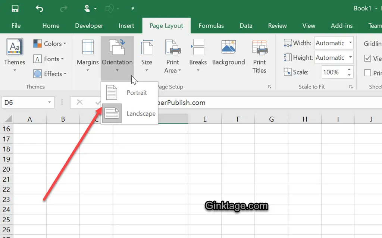Decrease the Scale percentage with the down arrow
The height and width of the screenshot is (238, 382).
(349, 75)
